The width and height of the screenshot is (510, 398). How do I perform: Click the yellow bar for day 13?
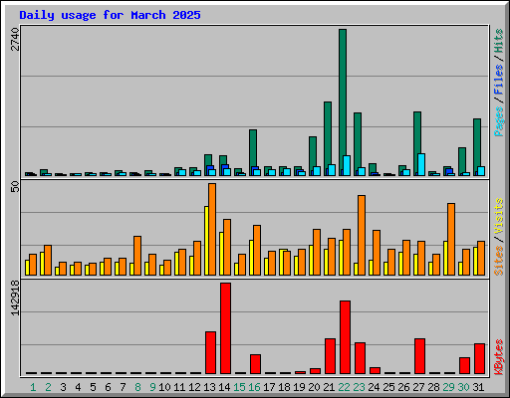[206, 241]
